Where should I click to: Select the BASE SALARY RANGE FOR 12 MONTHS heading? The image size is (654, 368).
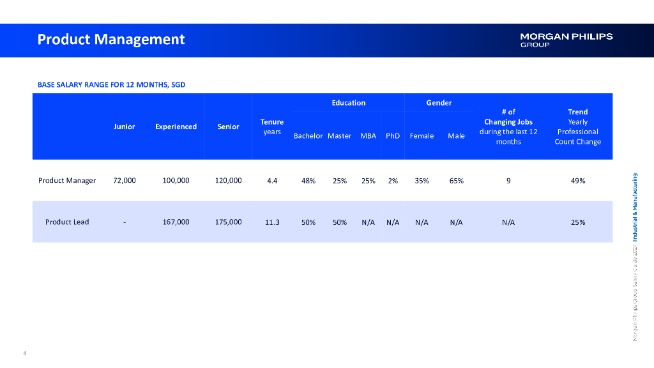(x=111, y=85)
